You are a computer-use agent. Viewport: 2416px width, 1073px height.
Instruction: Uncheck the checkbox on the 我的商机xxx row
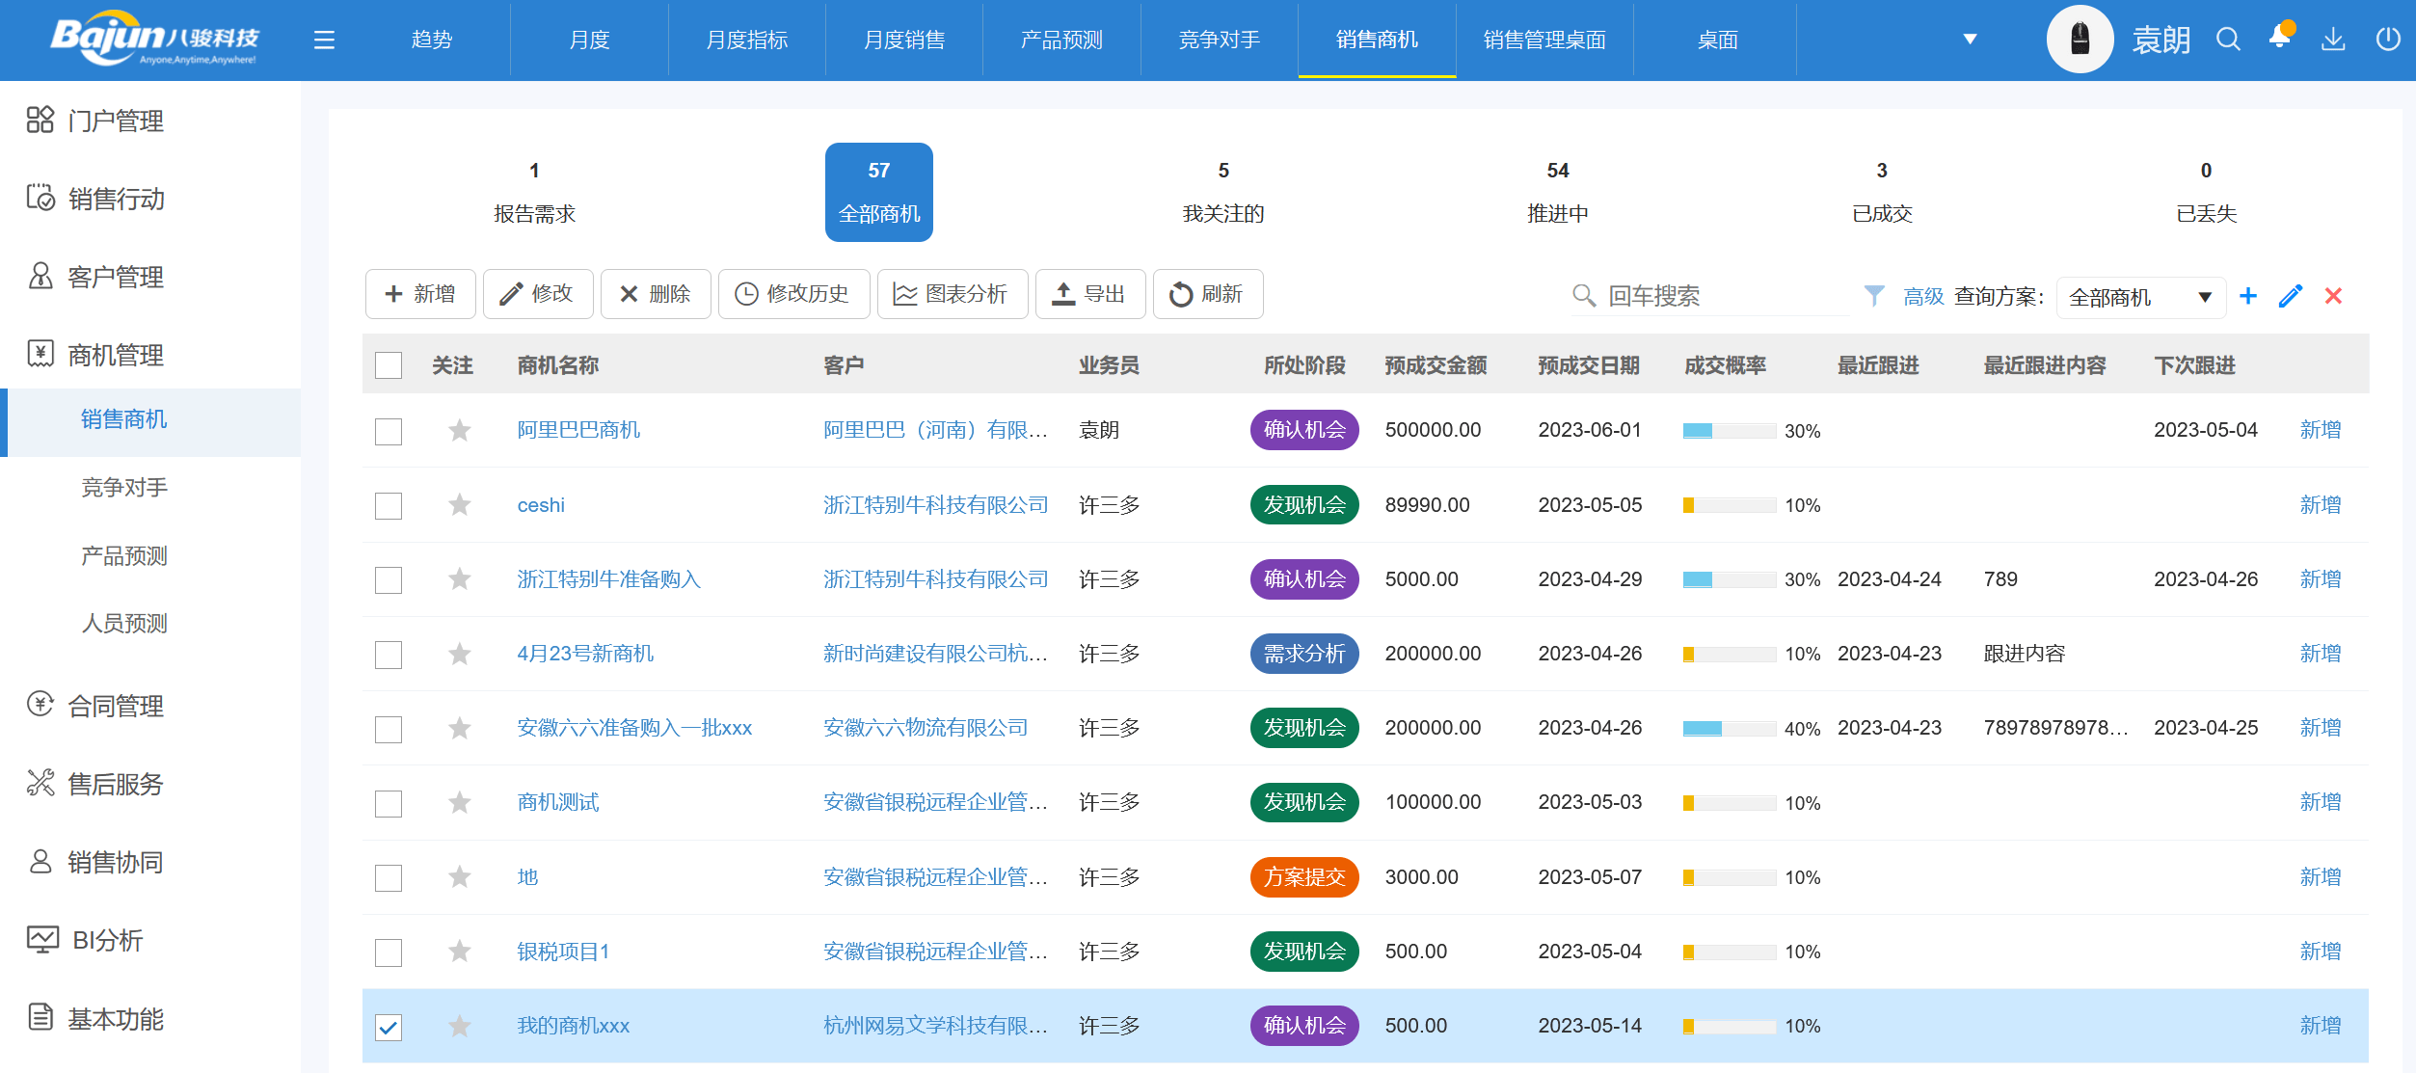389,1026
